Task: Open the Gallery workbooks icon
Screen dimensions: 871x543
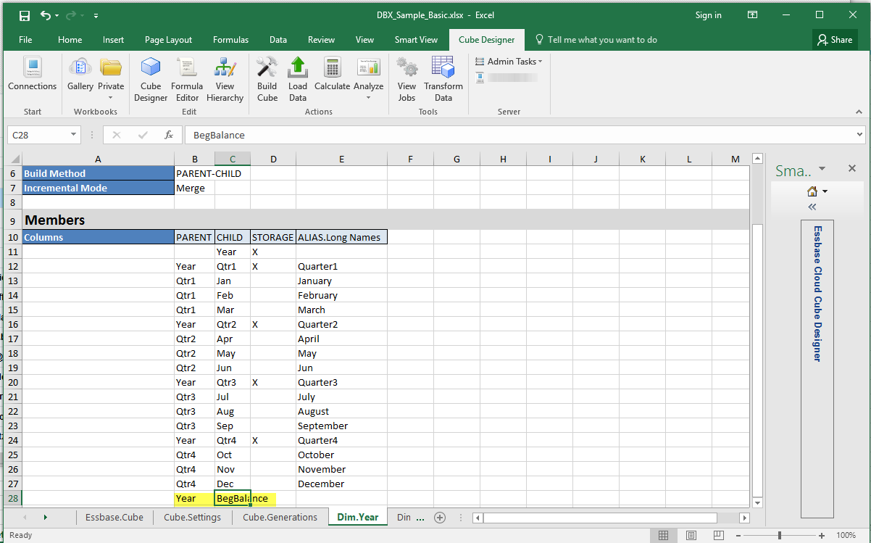Action: click(80, 75)
